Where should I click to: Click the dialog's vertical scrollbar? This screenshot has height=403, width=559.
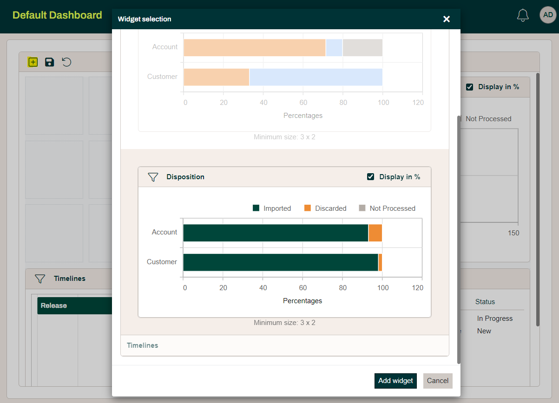pos(459,232)
